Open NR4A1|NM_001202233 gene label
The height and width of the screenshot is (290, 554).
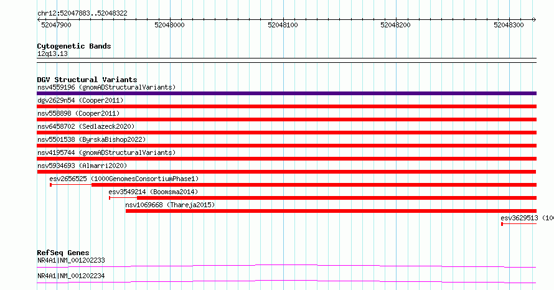point(71,260)
